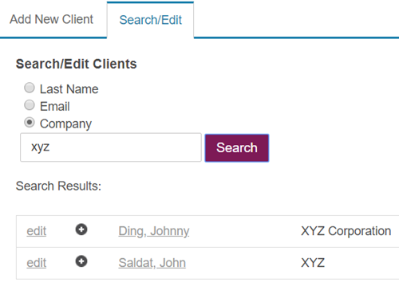
Task: Select the Email radio button
Action: tap(30, 105)
